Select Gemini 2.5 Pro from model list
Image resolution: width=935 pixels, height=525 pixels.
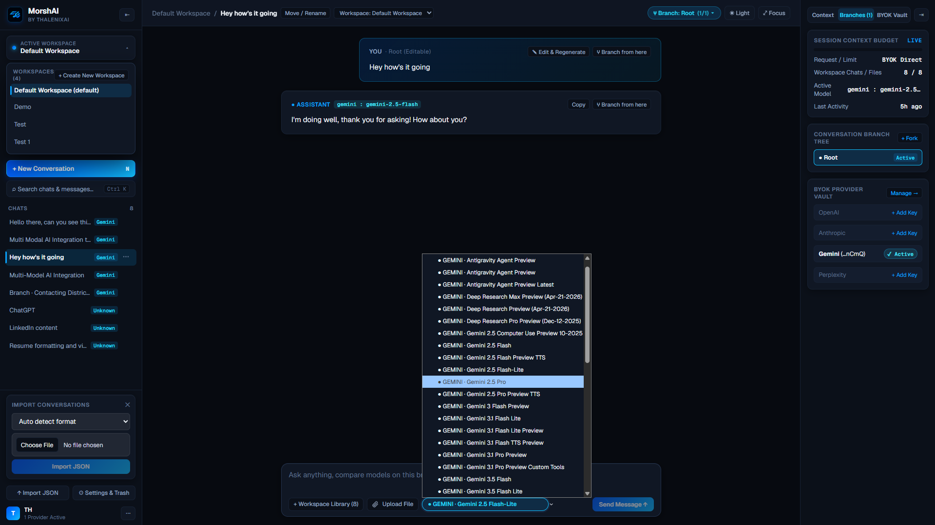pos(502,382)
